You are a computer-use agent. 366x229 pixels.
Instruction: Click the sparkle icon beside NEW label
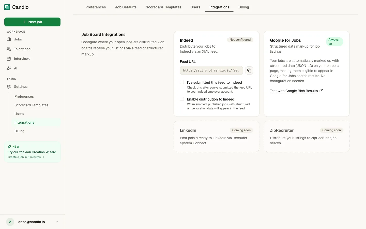[9, 147]
